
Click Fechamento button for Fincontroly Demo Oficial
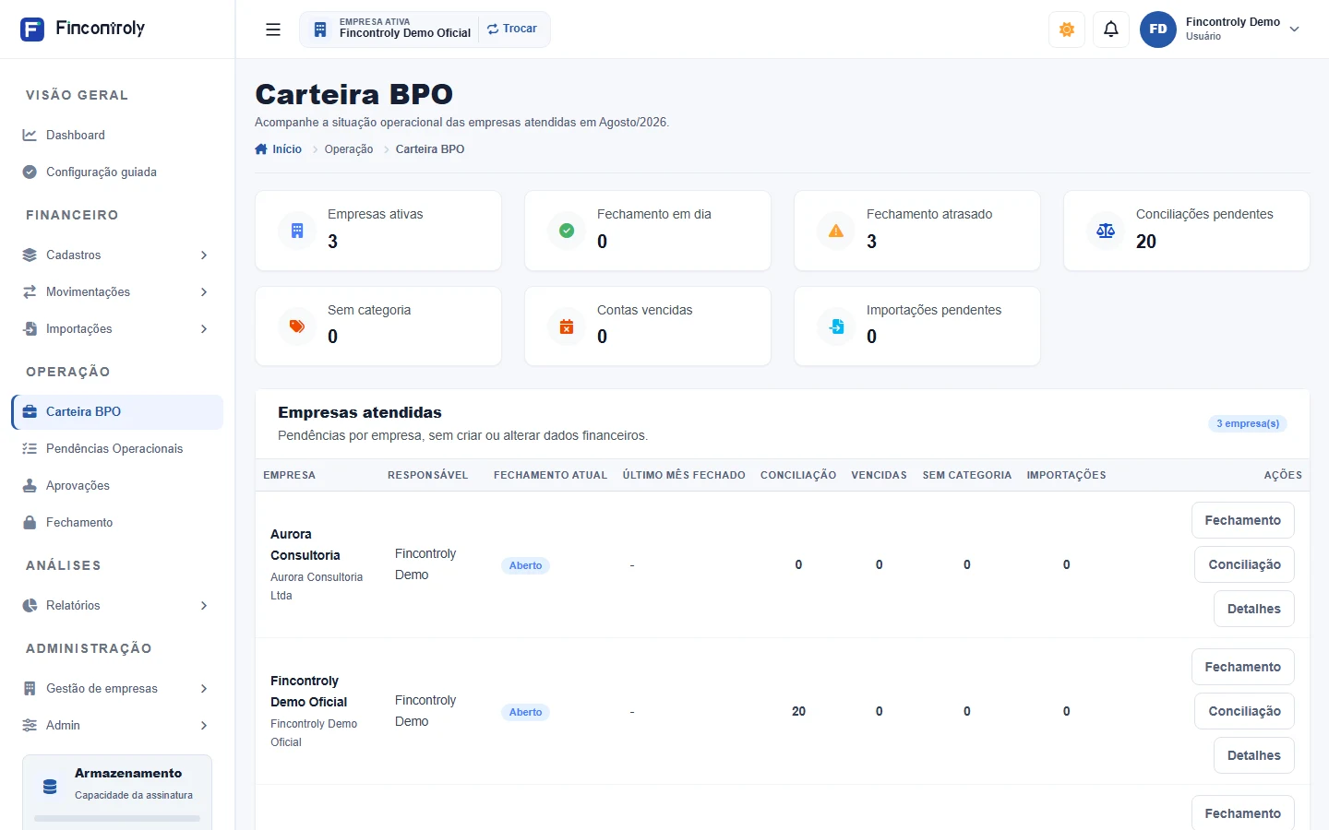pos(1243,667)
